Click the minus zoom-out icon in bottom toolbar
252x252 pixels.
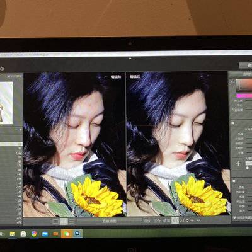[x=198, y=220]
